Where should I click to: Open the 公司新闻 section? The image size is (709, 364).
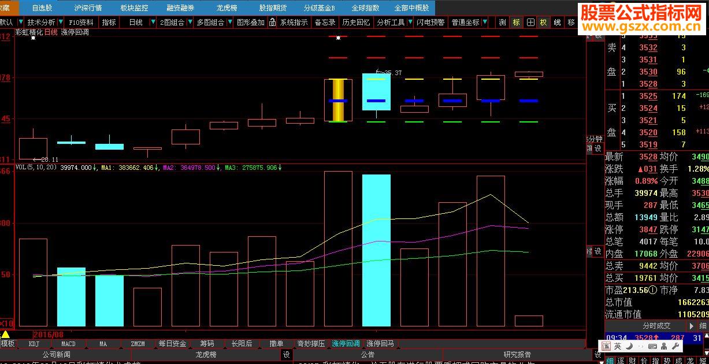click(x=57, y=354)
